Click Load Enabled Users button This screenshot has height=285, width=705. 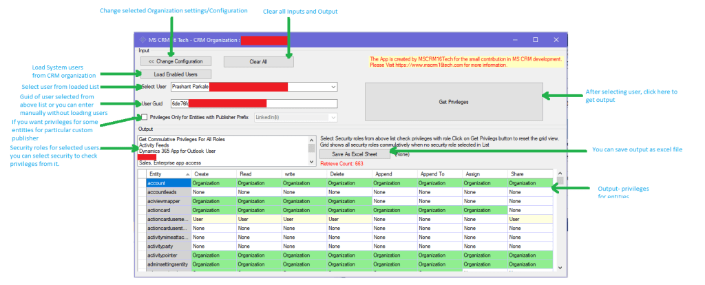pos(176,74)
